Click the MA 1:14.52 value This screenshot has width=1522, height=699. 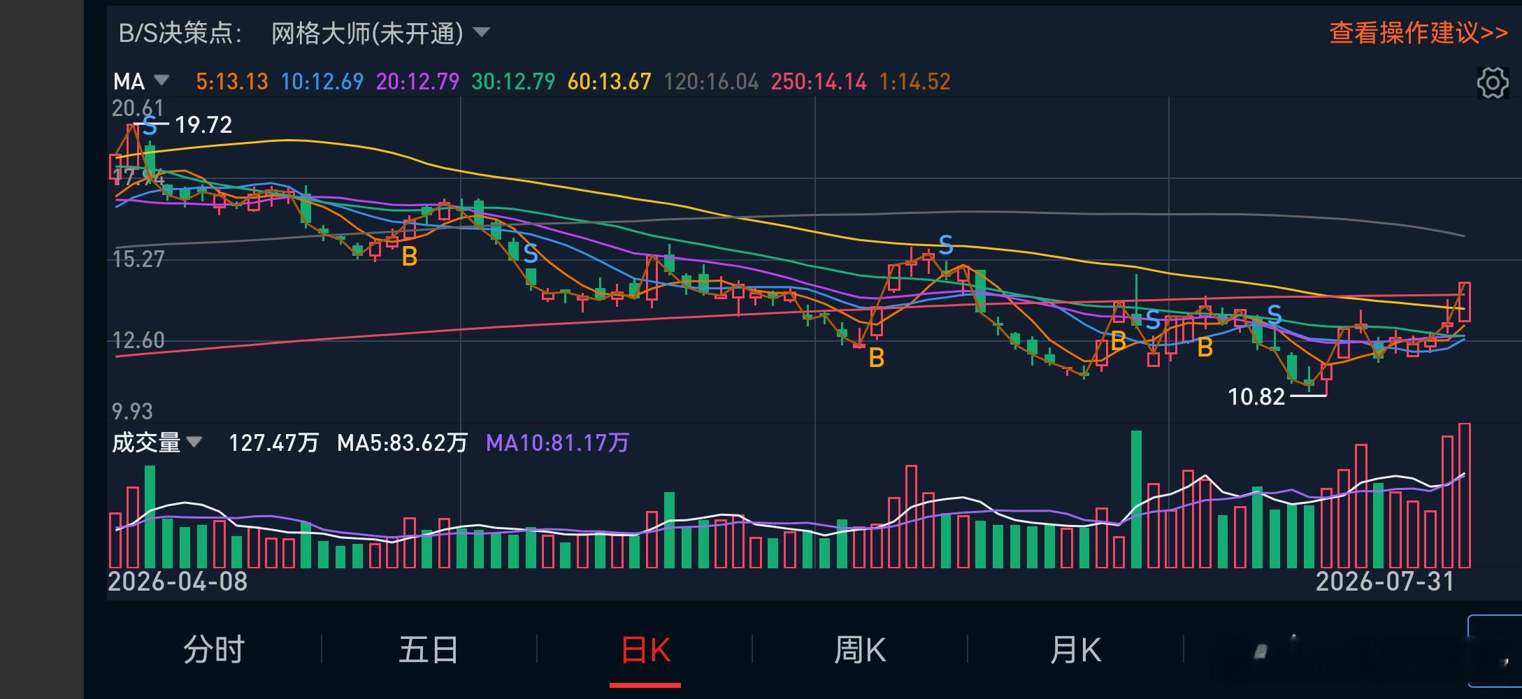(x=914, y=82)
